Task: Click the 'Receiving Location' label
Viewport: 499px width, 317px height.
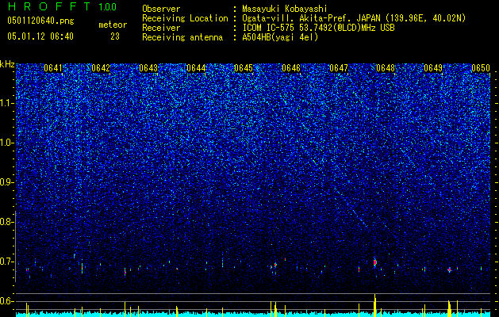Action: (x=185, y=18)
